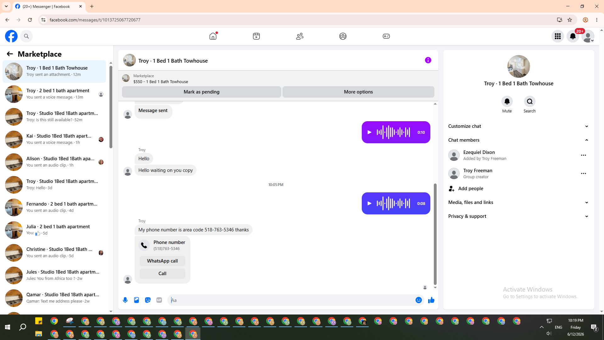604x340 pixels.
Task: Click the chat message area scrollbar
Action: click(x=435, y=234)
